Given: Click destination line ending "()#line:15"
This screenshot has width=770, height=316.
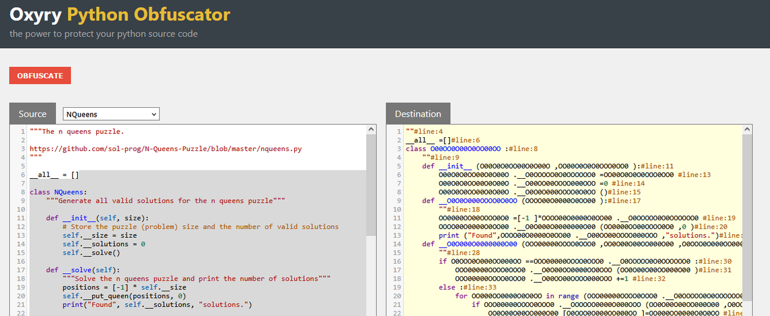Looking at the screenshot, I should 540,192.
